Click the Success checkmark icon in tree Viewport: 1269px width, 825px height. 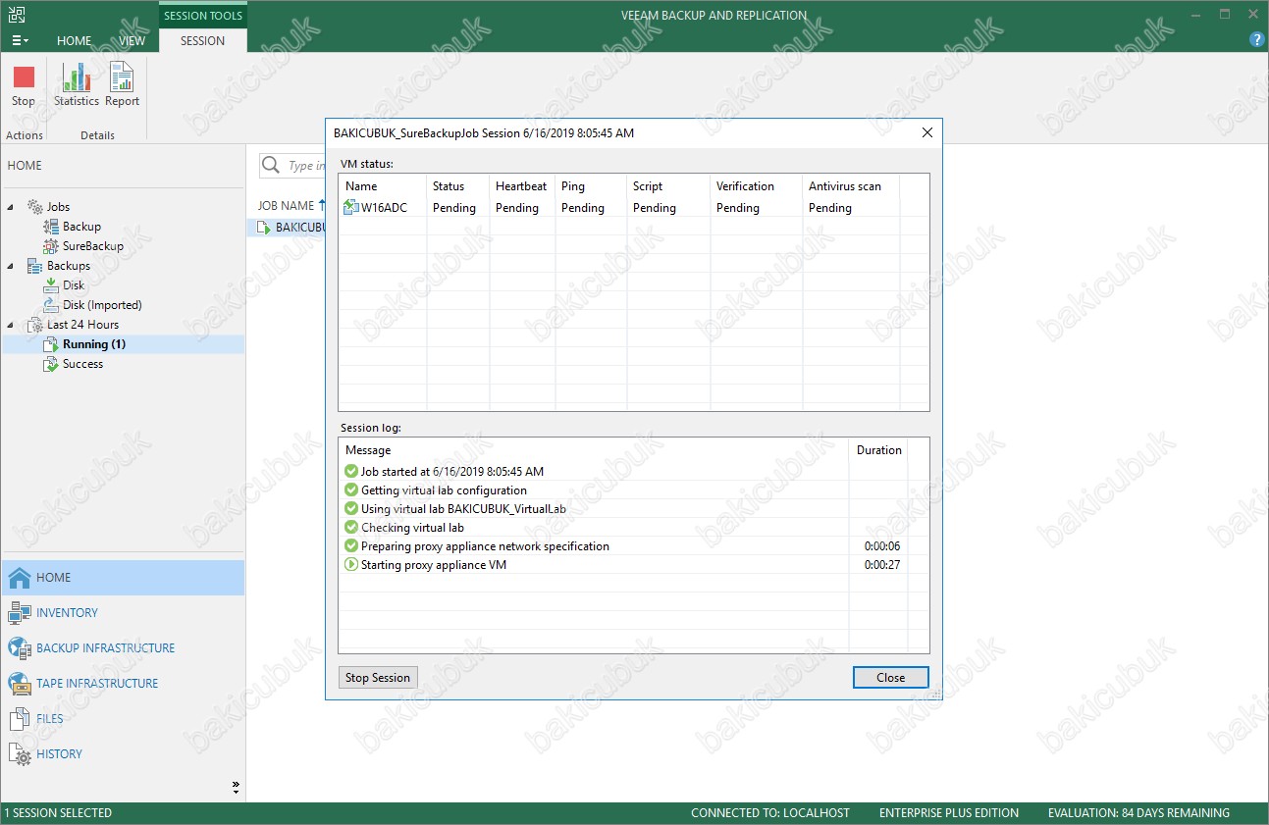coord(52,364)
